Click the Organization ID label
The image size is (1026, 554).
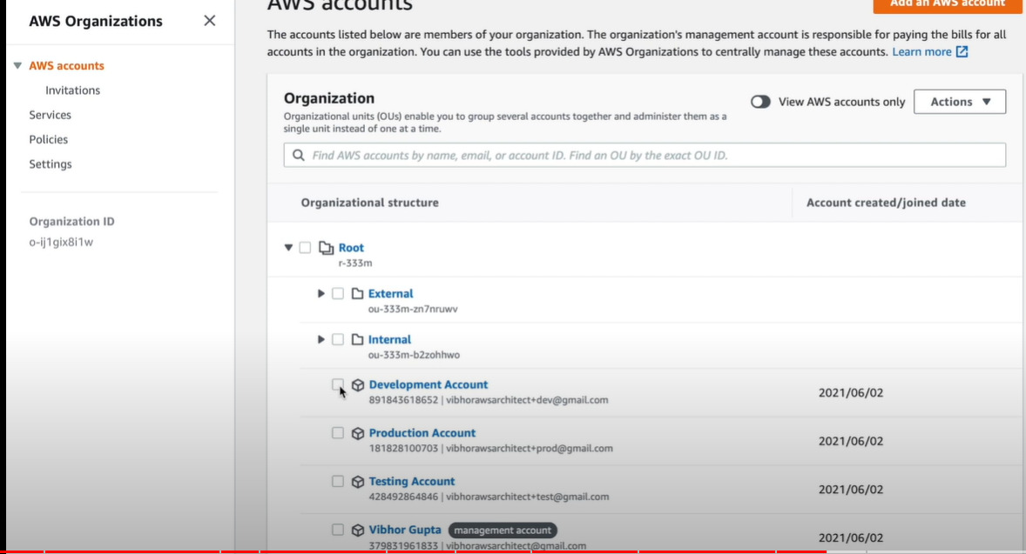[x=71, y=222]
